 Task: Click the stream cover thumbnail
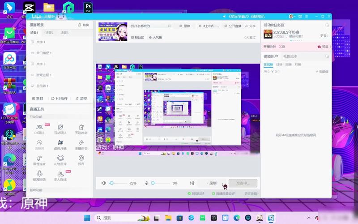click(x=113, y=31)
